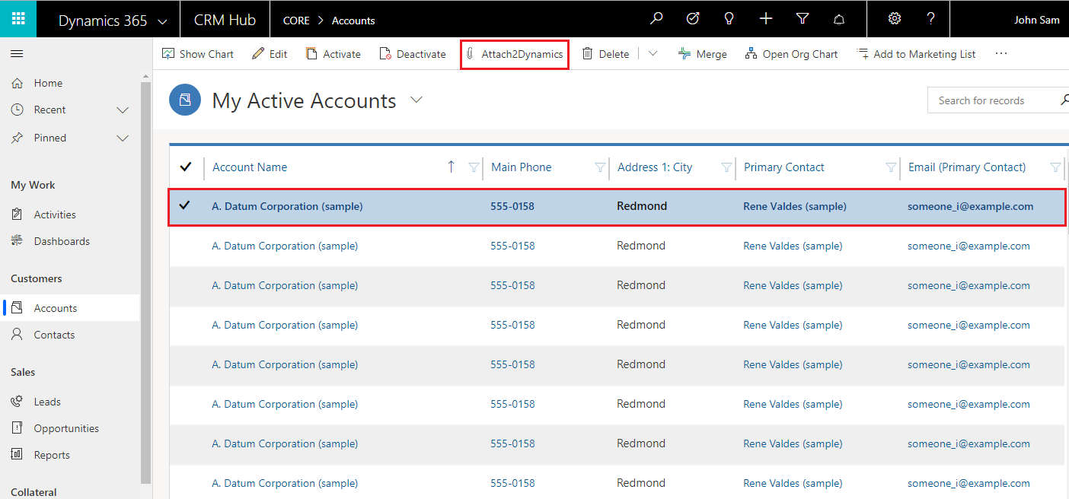Image resolution: width=1069 pixels, height=499 pixels.
Task: Uncheck the highlighted row's checkmark
Action: tap(184, 205)
